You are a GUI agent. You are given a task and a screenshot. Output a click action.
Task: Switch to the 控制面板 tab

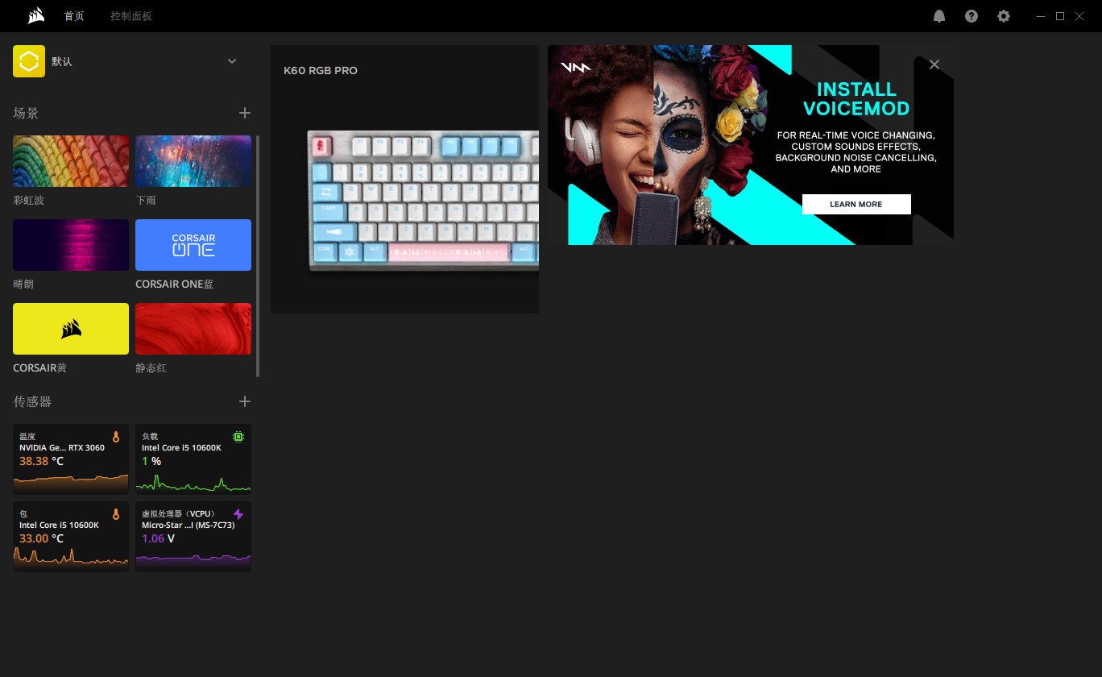131,16
